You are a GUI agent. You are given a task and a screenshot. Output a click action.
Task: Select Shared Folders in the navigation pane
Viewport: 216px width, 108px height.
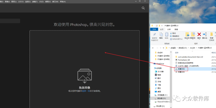(x=163, y=102)
